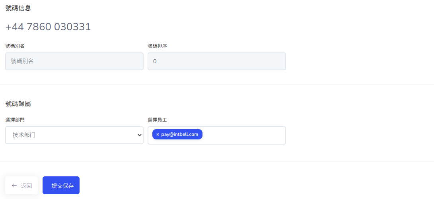434x199 pixels.
Task: Click the 選擇員工 field label
Action: tap(157, 120)
